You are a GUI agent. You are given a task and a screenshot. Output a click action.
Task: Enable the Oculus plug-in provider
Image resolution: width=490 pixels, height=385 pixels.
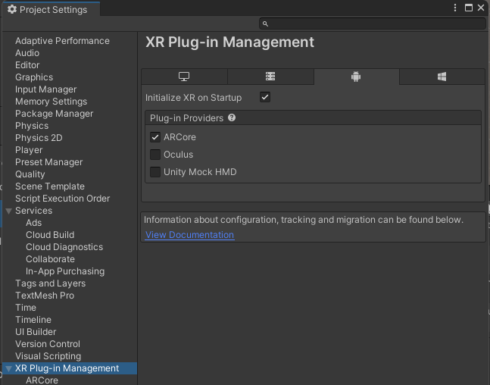155,155
